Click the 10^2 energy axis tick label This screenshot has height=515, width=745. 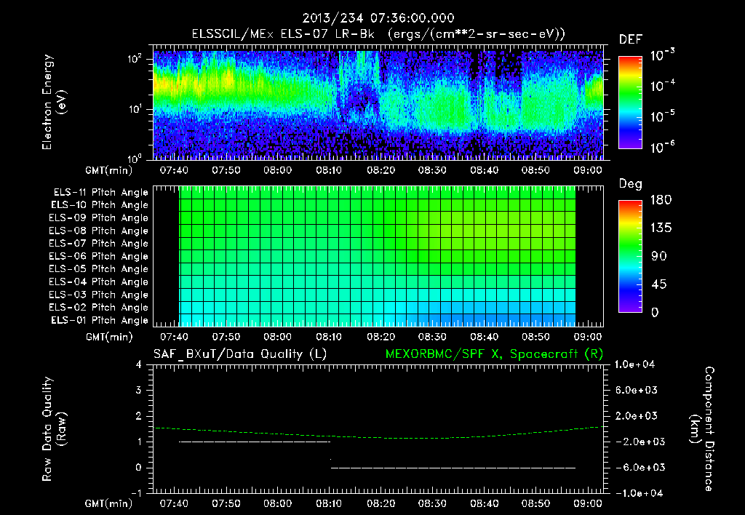coord(135,60)
